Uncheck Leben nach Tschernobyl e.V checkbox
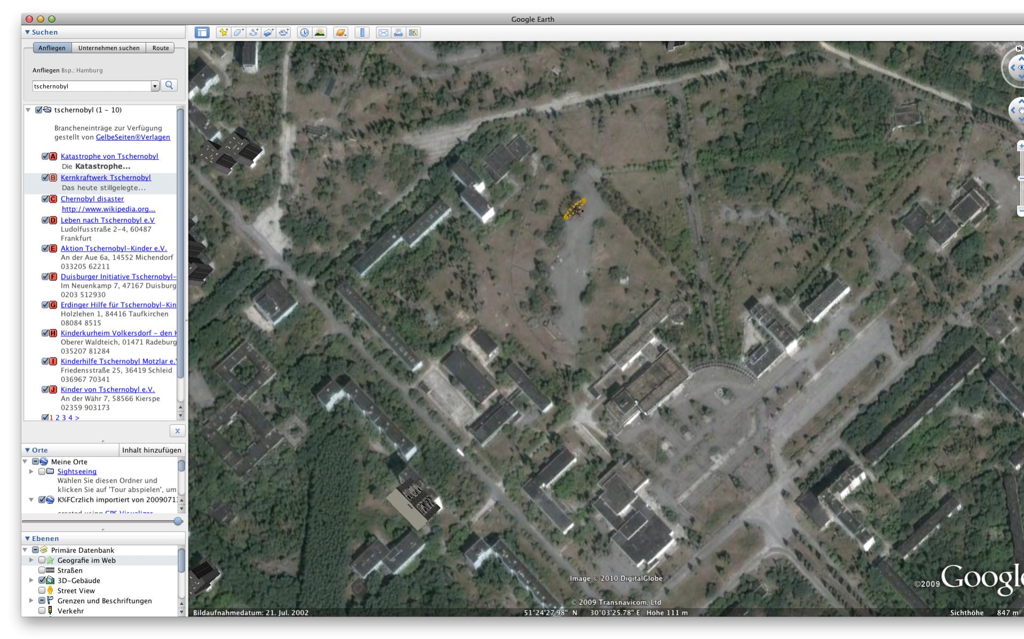The height and width of the screenshot is (639, 1024). click(x=45, y=221)
